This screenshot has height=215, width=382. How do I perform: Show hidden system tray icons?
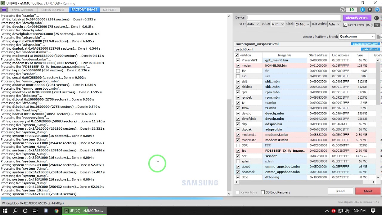pos(327,211)
